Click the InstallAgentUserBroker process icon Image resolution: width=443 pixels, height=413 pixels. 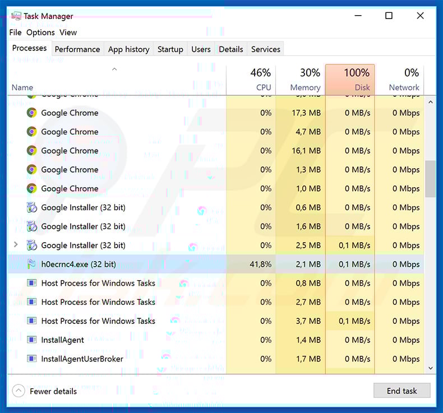(31, 359)
